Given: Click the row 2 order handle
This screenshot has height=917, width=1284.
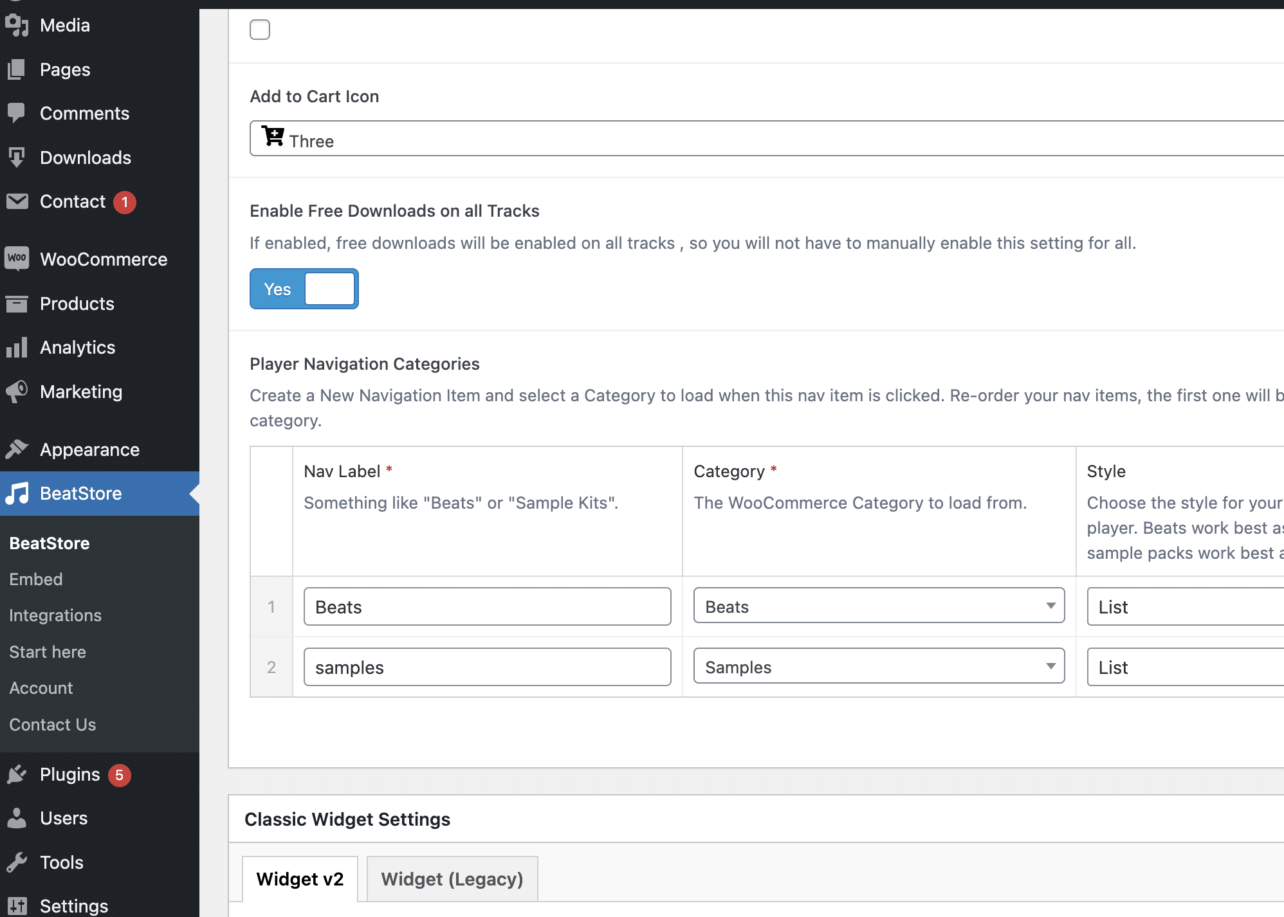Looking at the screenshot, I should (271, 667).
